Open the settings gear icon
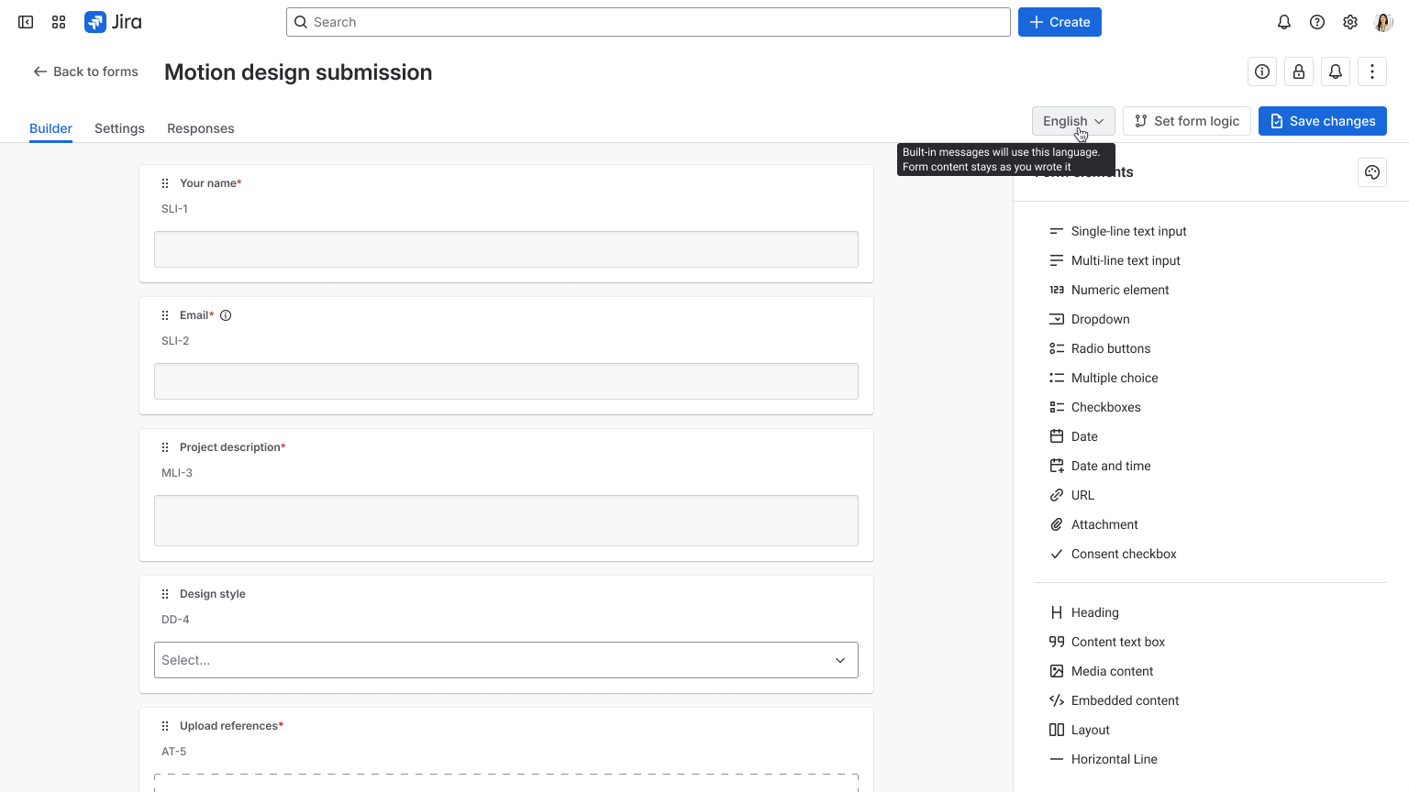Image resolution: width=1409 pixels, height=792 pixels. pyautogui.click(x=1350, y=22)
